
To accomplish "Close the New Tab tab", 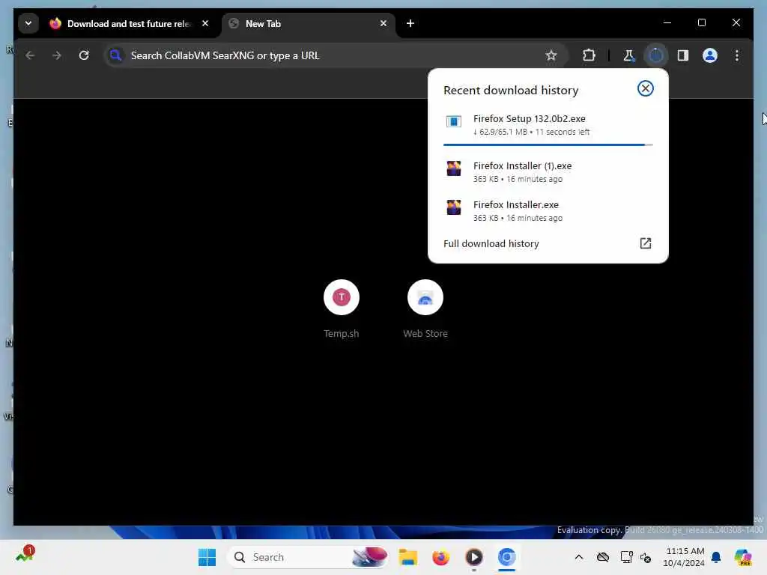I will point(383,23).
